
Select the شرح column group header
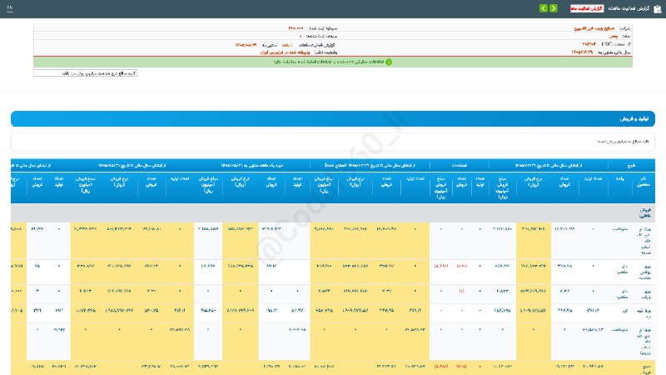coord(632,165)
